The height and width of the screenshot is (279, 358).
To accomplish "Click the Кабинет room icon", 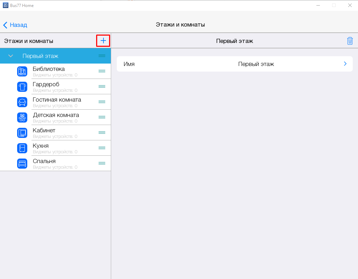I will (x=22, y=133).
